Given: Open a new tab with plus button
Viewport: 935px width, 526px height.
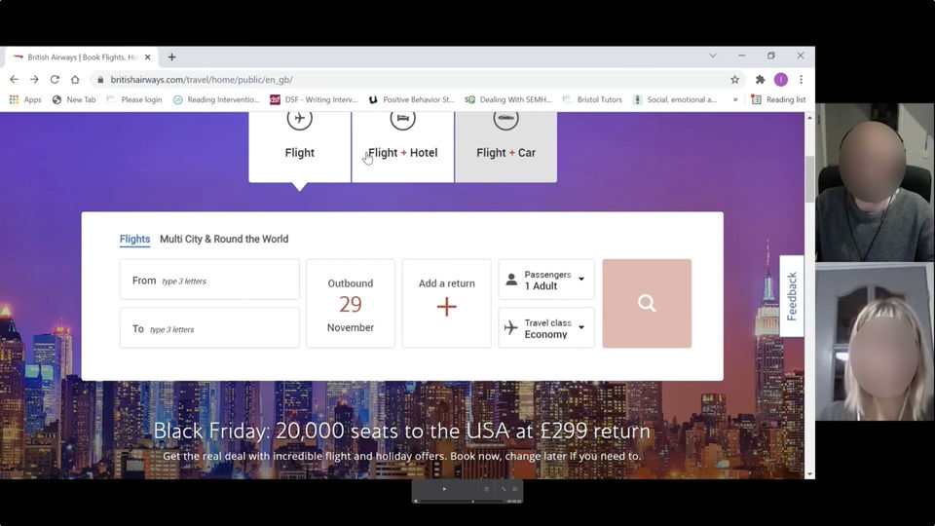Looking at the screenshot, I should pyautogui.click(x=171, y=57).
